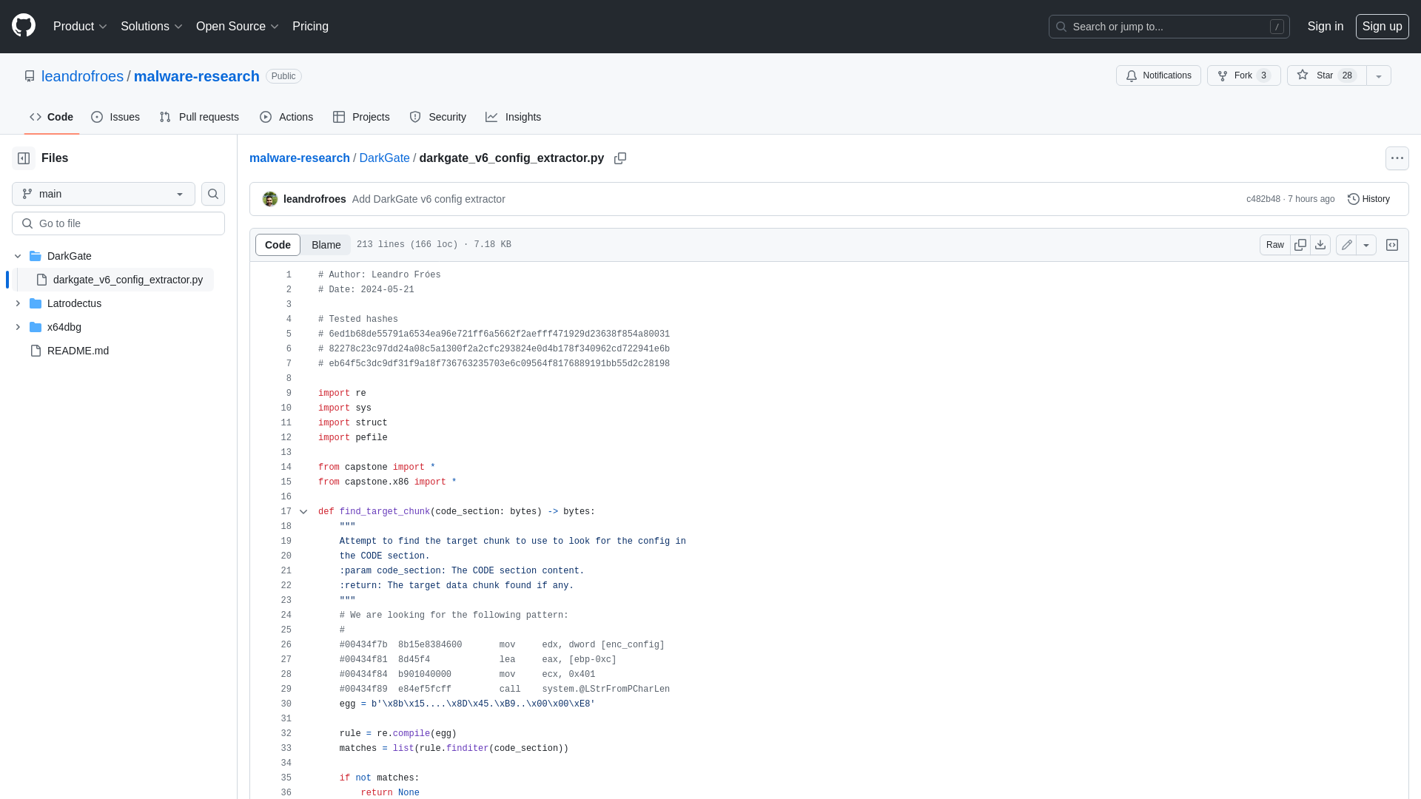Open the Pull requests tab
Image resolution: width=1421 pixels, height=799 pixels.
[x=199, y=117]
